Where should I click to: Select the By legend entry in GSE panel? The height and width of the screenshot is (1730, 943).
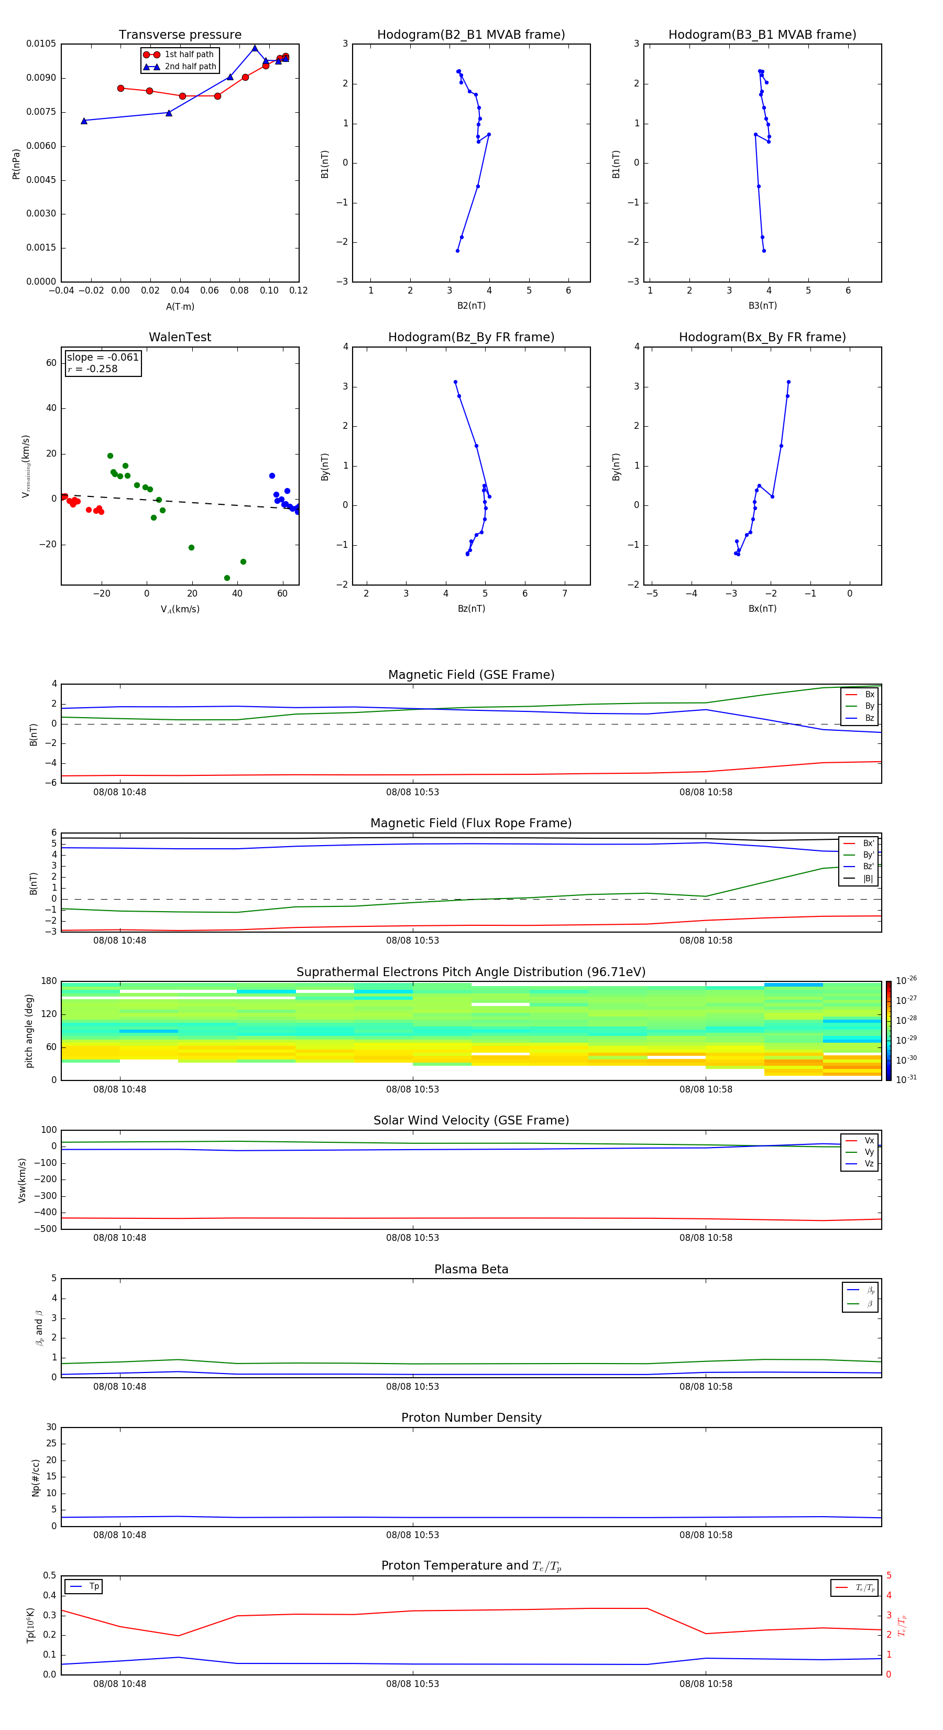pos(860,706)
